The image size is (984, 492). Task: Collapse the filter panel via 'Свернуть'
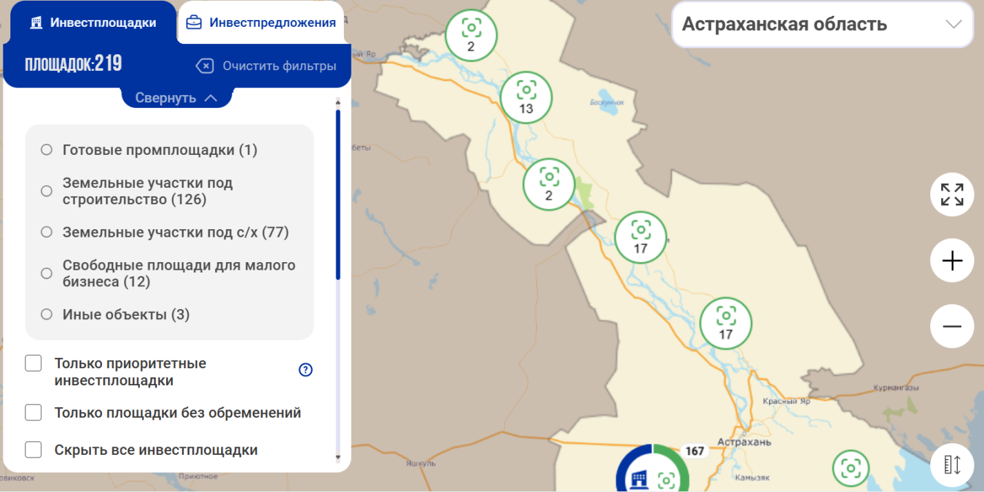[x=176, y=97]
